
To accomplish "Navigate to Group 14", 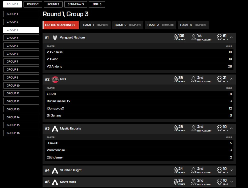I will [x=21, y=117].
